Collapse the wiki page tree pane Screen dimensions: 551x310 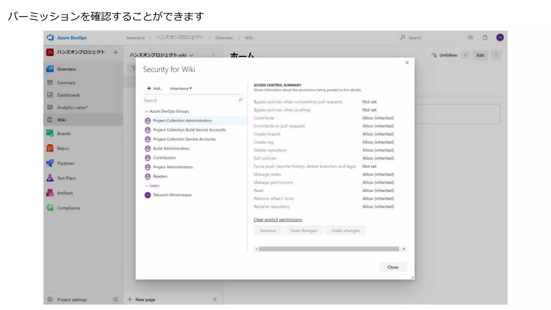click(215, 299)
